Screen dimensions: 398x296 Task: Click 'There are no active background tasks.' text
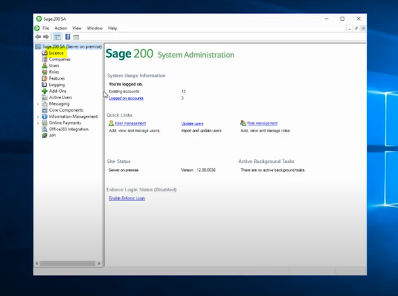tap(273, 170)
